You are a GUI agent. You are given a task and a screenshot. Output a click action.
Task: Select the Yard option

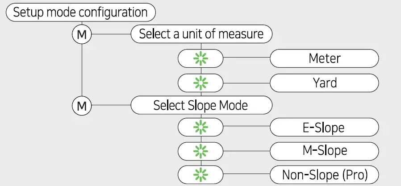(x=325, y=83)
